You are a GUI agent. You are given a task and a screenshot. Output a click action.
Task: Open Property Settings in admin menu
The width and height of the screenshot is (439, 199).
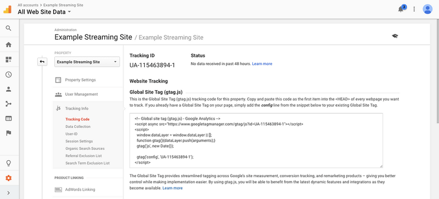[x=80, y=80]
